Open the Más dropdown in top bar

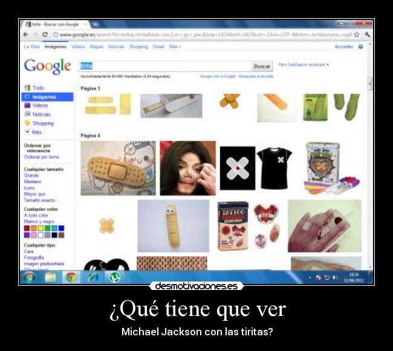[x=175, y=47]
